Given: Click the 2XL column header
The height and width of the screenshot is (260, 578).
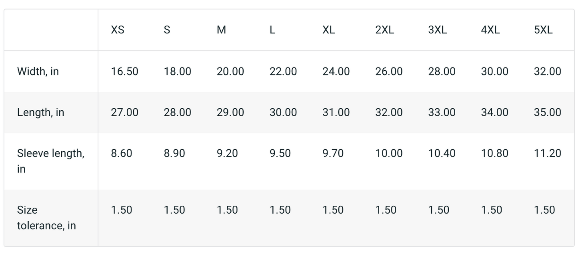Looking at the screenshot, I should [x=384, y=30].
